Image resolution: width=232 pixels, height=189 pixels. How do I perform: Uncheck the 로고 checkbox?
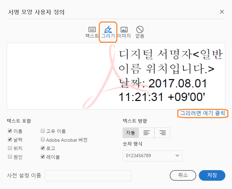[43, 148]
